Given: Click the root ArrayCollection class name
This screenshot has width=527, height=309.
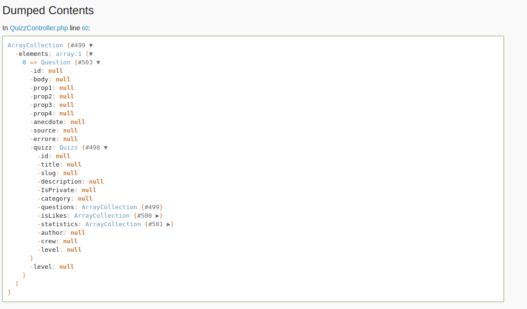Looking at the screenshot, I should tap(35, 45).
